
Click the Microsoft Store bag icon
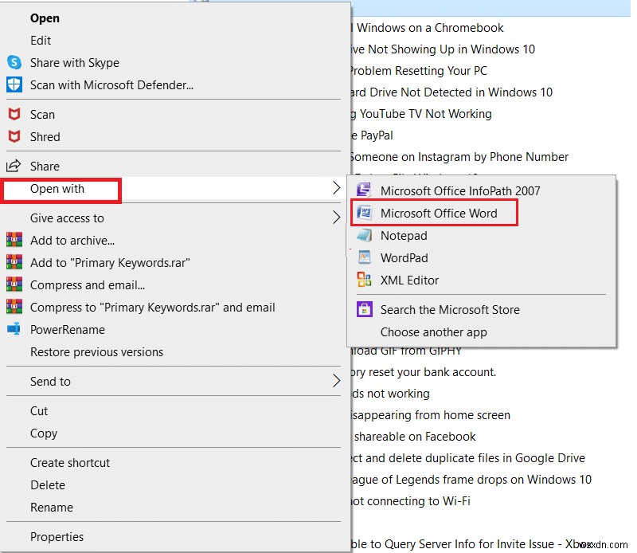(364, 309)
